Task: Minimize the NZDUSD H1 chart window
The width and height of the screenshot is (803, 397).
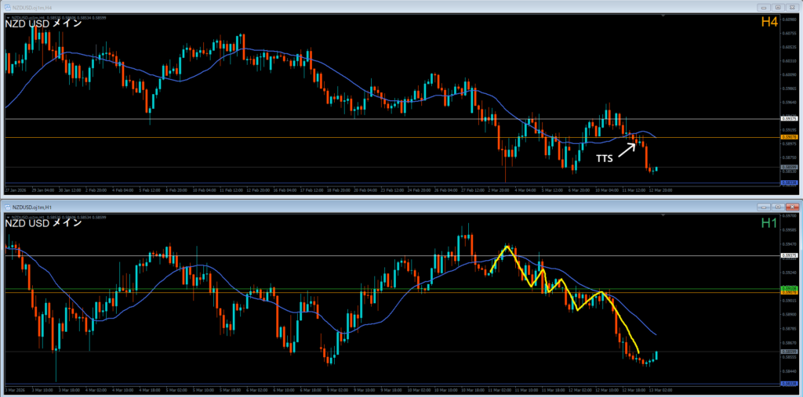Action: (x=764, y=206)
